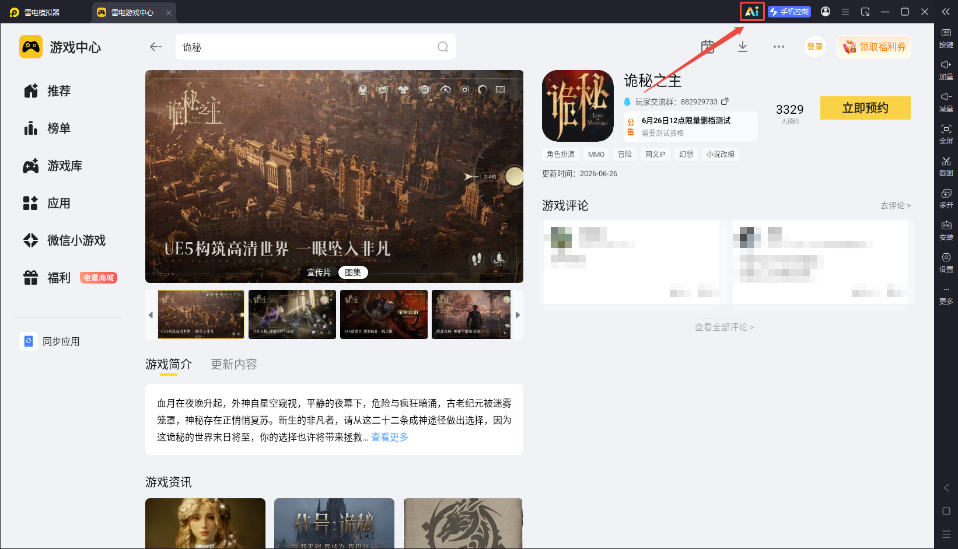The height and width of the screenshot is (549, 958).
Task: Click the 幻想 tag
Action: pyautogui.click(x=686, y=154)
